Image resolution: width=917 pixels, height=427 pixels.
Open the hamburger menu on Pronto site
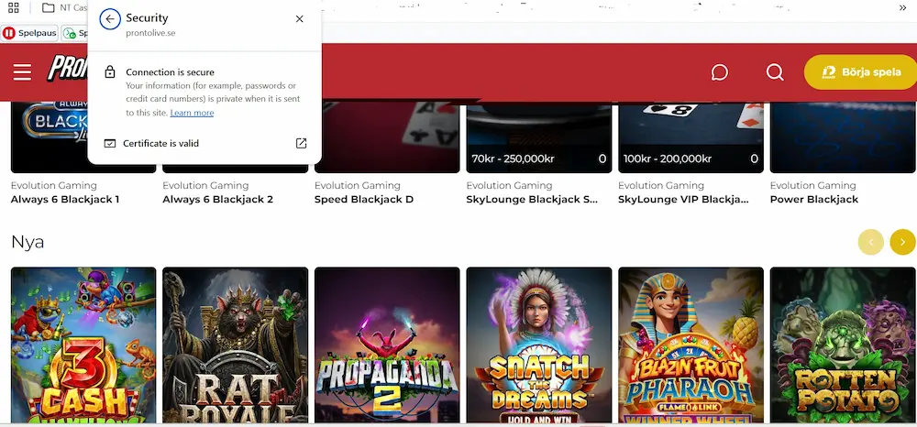tap(22, 71)
